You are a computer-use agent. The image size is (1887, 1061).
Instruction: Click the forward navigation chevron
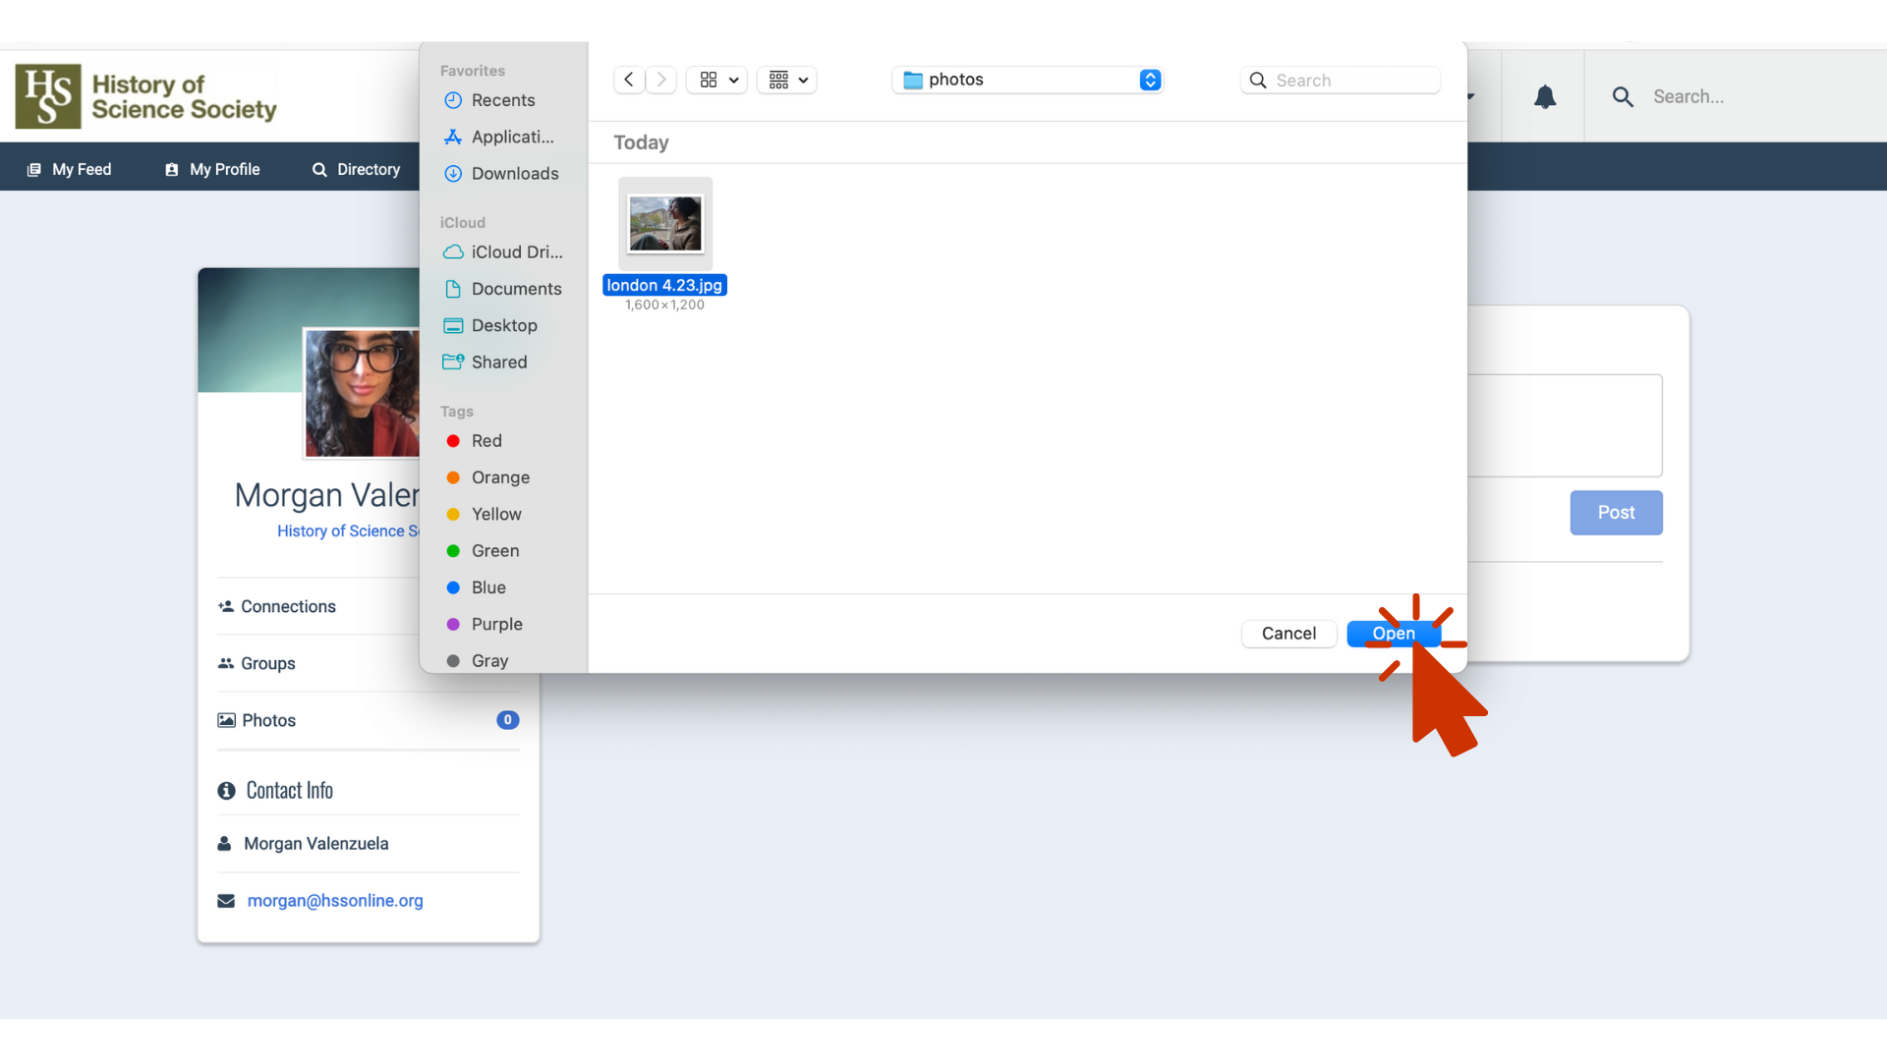tap(661, 80)
